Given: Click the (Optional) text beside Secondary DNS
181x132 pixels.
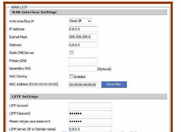Looking at the screenshot, I should tap(104, 69).
